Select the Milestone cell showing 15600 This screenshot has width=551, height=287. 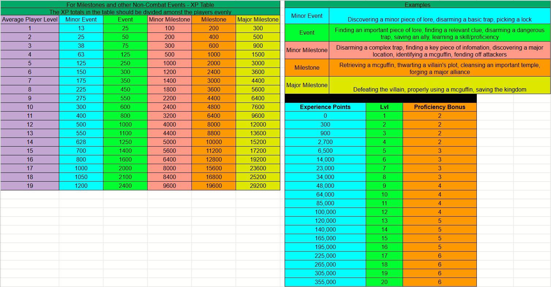[214, 168]
